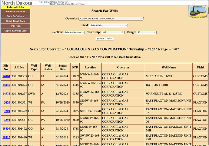Click the File No column header
Image resolution: width=209 pixels, height=146 pixels.
click(6, 67)
